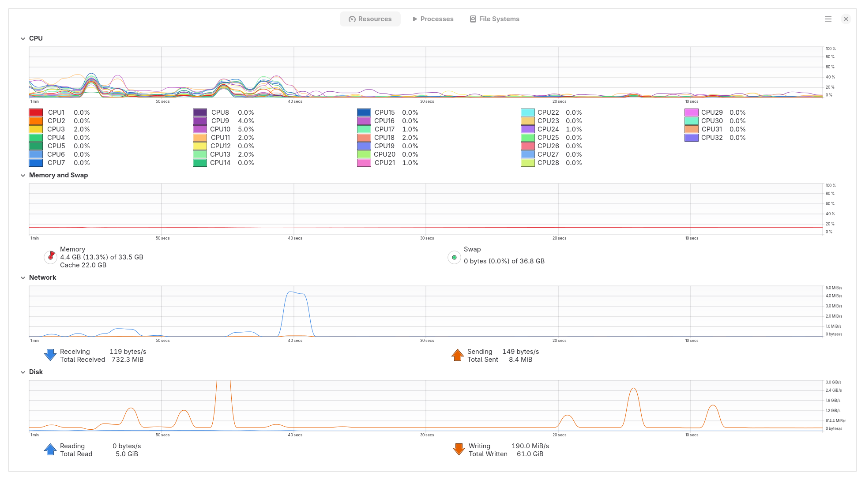The height and width of the screenshot is (480, 865).
Task: Click the blue Receiving down-arrow icon
Action: [50, 355]
